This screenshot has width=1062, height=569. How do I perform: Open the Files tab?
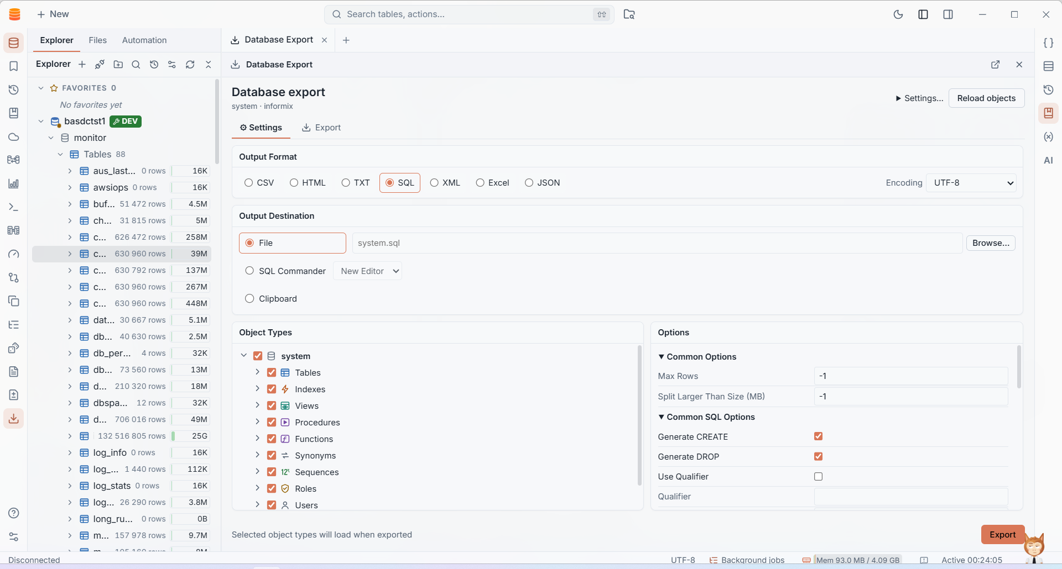pos(98,40)
